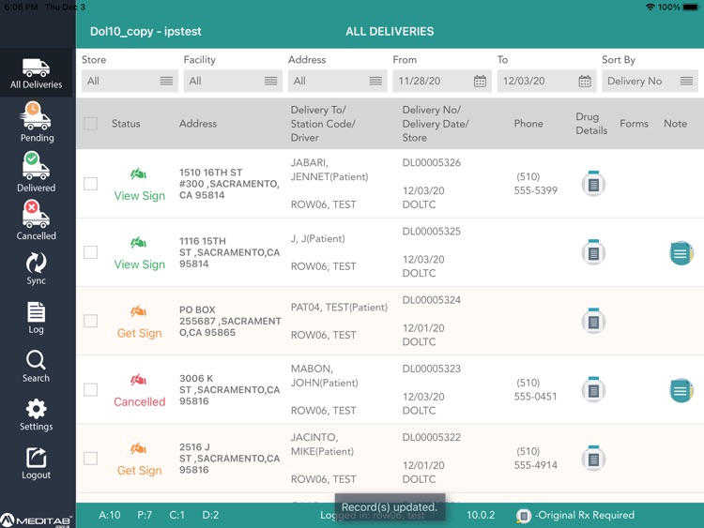Open Settings gear
704x528 pixels.
[x=36, y=415]
